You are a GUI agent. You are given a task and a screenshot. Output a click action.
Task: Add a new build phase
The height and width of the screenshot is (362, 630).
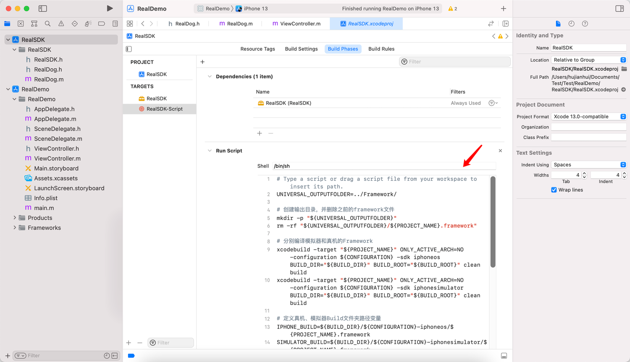coord(202,62)
